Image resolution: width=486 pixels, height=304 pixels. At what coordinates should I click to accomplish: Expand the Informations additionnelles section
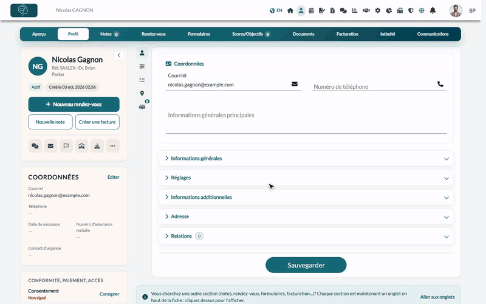306,197
